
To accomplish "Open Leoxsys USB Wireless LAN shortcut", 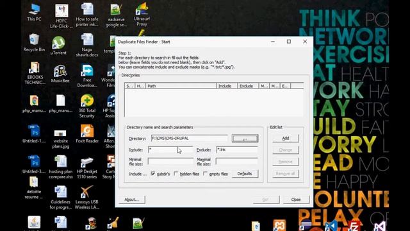I will pos(87,198).
